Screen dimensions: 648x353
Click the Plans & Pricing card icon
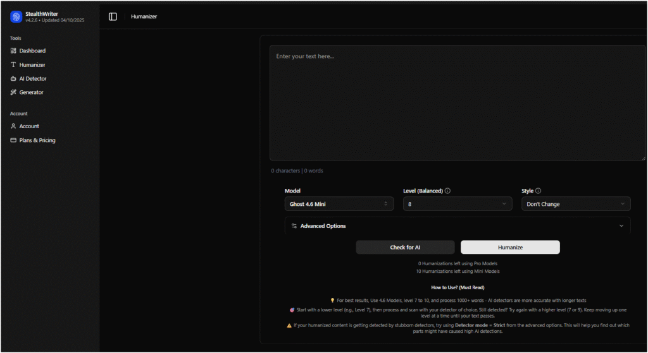pyautogui.click(x=13, y=140)
